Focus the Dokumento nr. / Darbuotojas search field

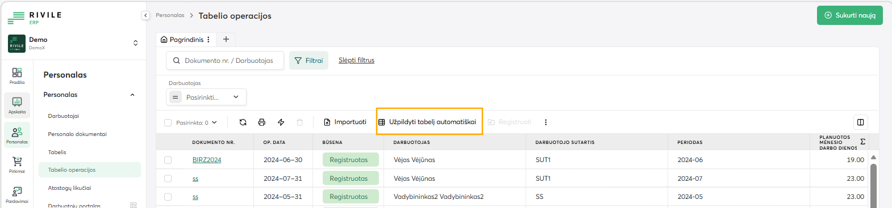click(225, 60)
